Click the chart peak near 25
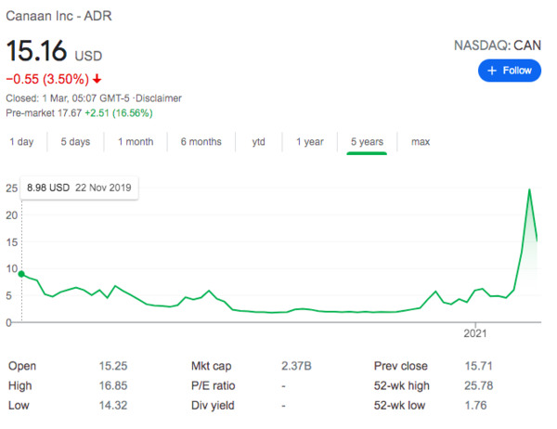 click(x=529, y=189)
